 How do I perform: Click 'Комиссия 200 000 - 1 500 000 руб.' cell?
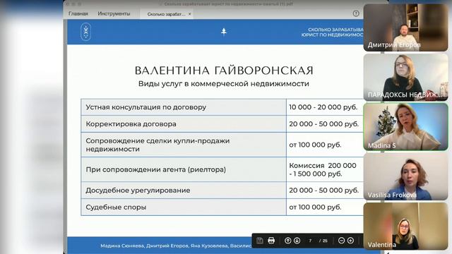[325, 169]
